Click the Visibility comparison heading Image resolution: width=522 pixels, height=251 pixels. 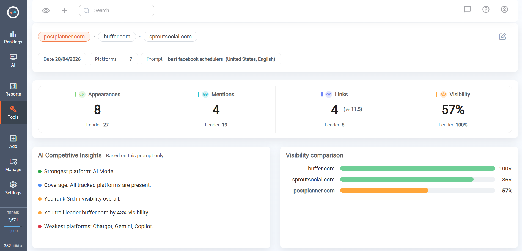pos(314,155)
